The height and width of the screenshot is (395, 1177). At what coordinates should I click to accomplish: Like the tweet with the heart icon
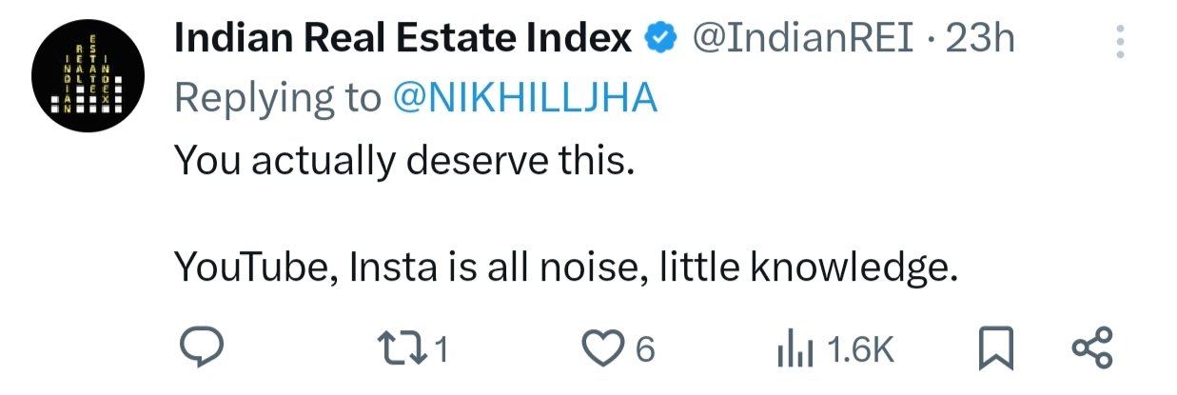[603, 349]
